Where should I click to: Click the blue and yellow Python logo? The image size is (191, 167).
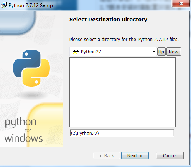31,68
